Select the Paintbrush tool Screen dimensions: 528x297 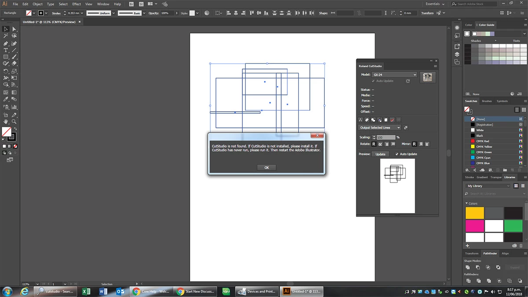14,57
